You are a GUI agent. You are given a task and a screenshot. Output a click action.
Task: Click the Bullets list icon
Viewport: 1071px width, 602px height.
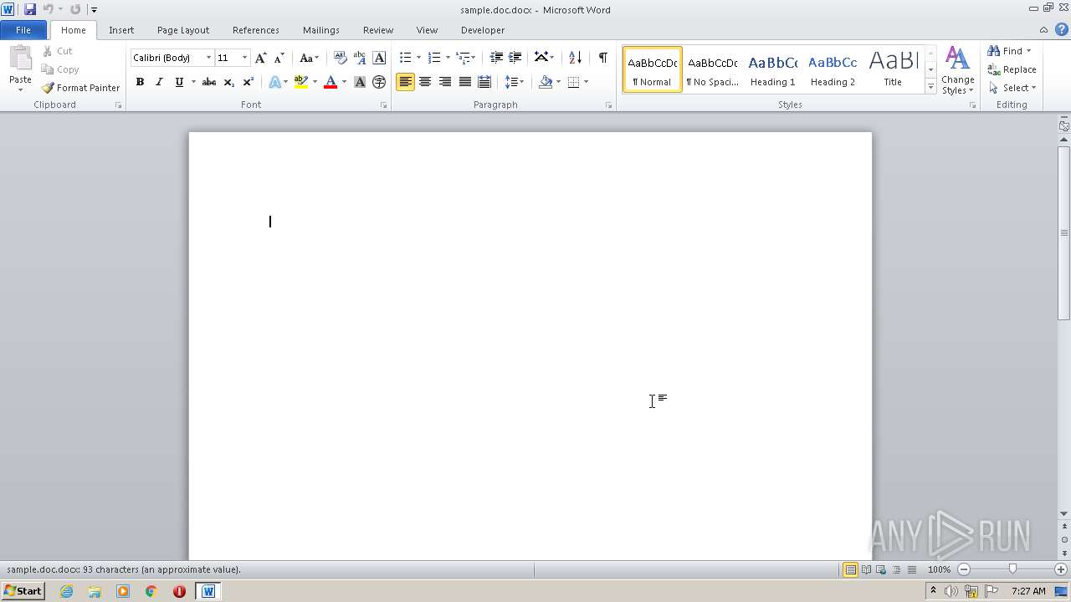click(405, 58)
